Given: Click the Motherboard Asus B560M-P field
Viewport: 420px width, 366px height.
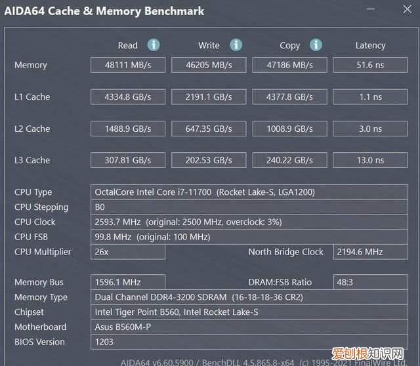Looking at the screenshot, I should (x=249, y=327).
